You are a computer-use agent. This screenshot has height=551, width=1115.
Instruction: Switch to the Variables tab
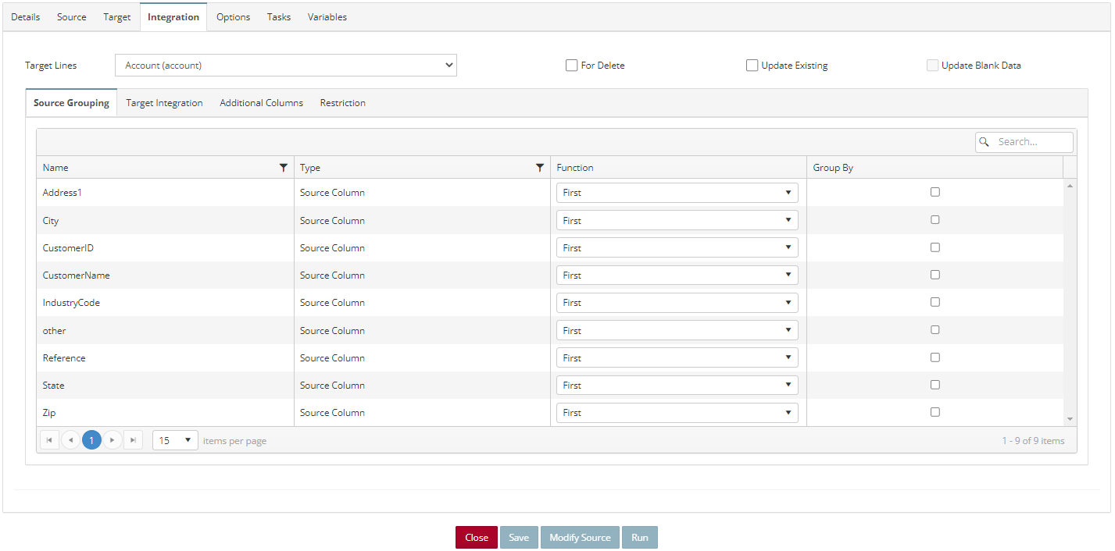pyautogui.click(x=327, y=17)
